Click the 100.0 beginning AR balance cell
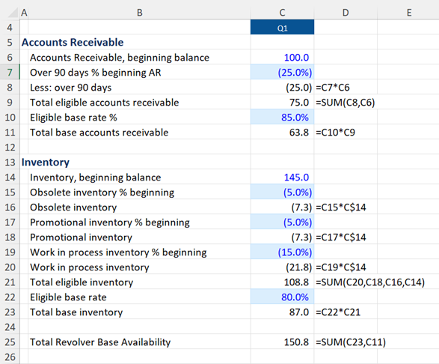439x364 pixels. tap(282, 57)
